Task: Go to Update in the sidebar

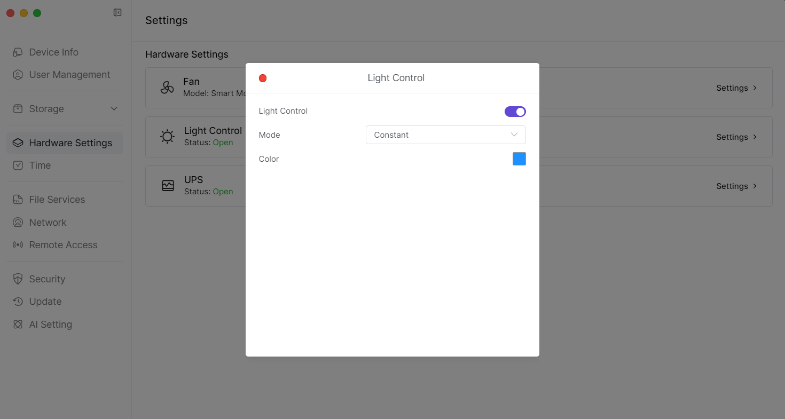Action: [x=45, y=302]
